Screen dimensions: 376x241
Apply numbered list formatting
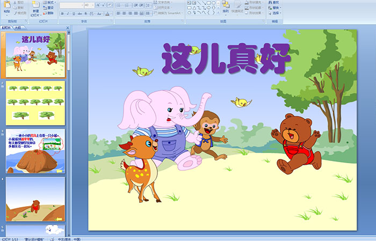point(127,5)
